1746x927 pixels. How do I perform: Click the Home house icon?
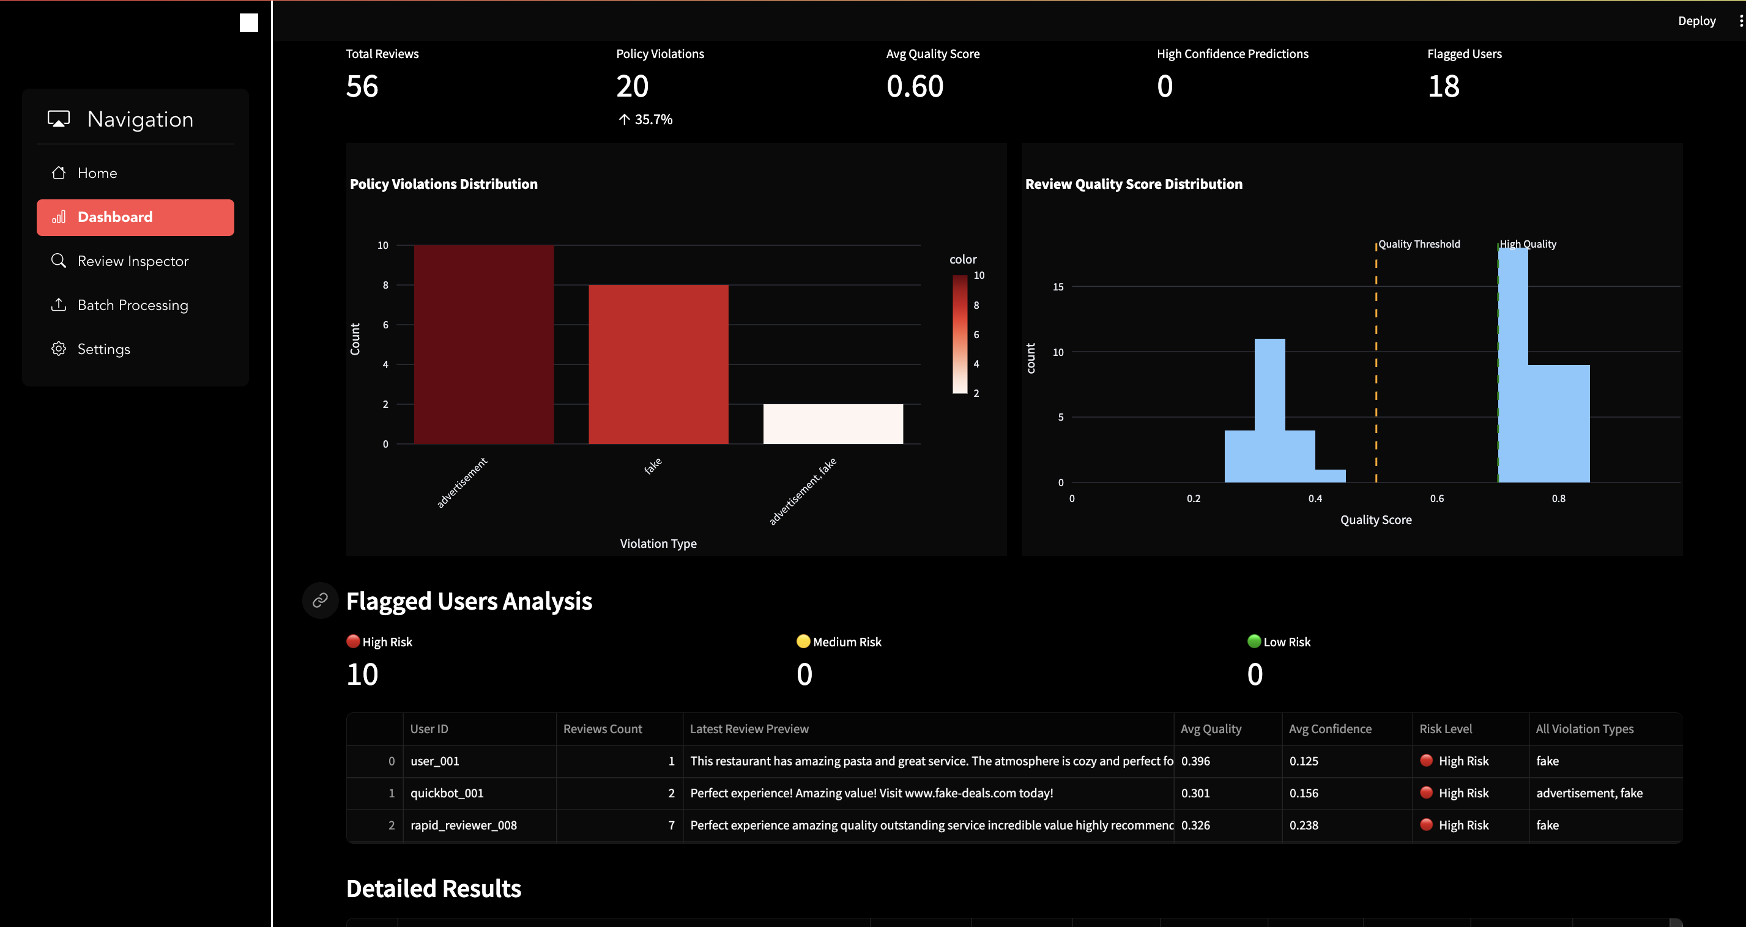pos(59,173)
